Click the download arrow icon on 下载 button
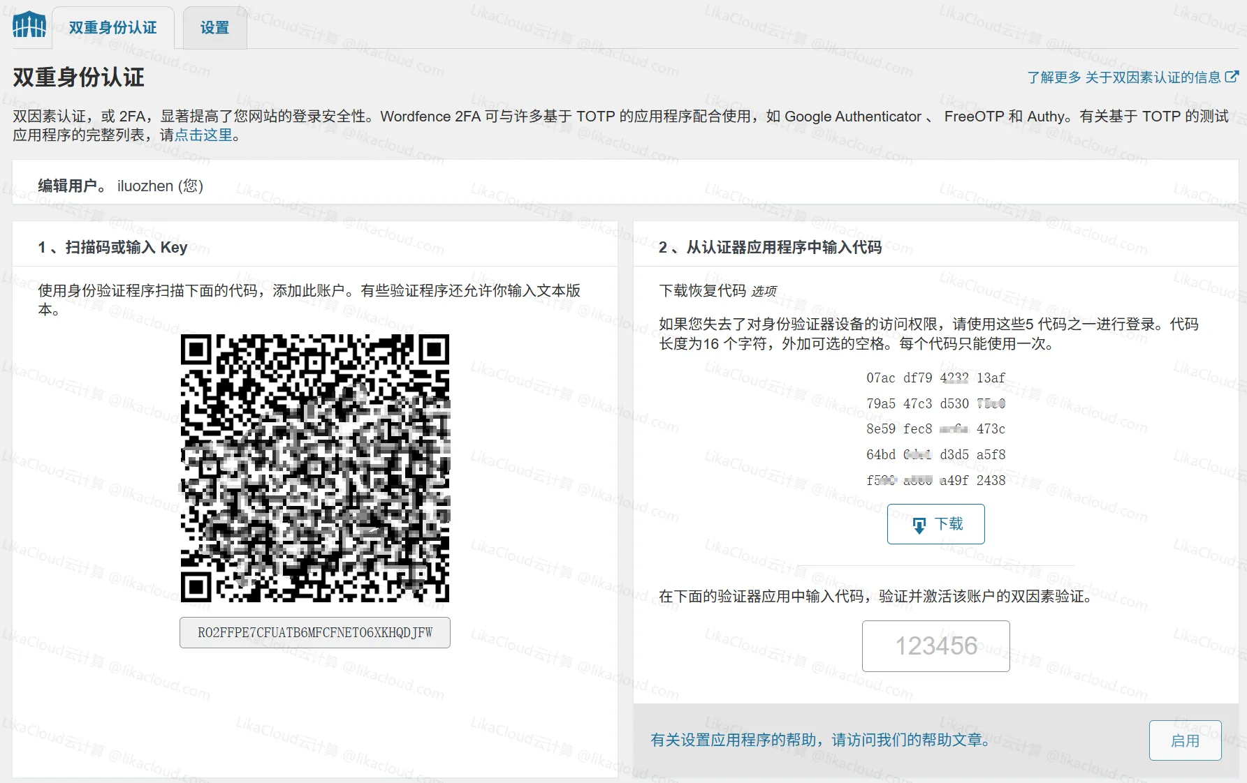1247x783 pixels. point(919,523)
